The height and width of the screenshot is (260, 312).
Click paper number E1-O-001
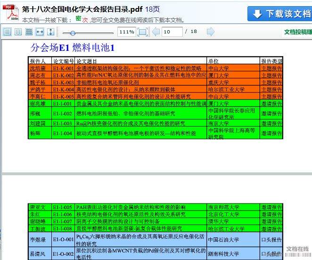coord(63,239)
